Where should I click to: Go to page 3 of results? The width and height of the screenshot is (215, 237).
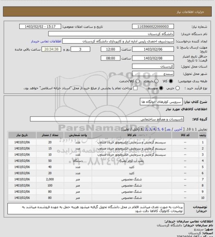[x=150, y=129]
